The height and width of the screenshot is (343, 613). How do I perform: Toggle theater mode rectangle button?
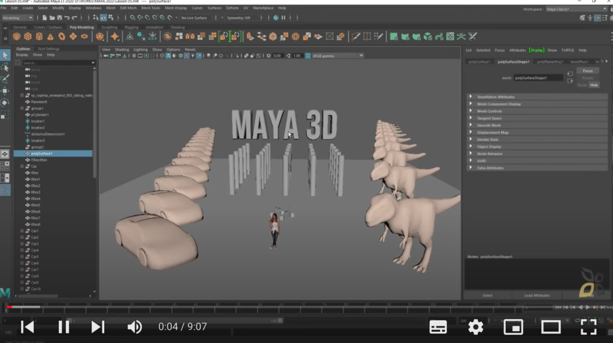(x=551, y=327)
